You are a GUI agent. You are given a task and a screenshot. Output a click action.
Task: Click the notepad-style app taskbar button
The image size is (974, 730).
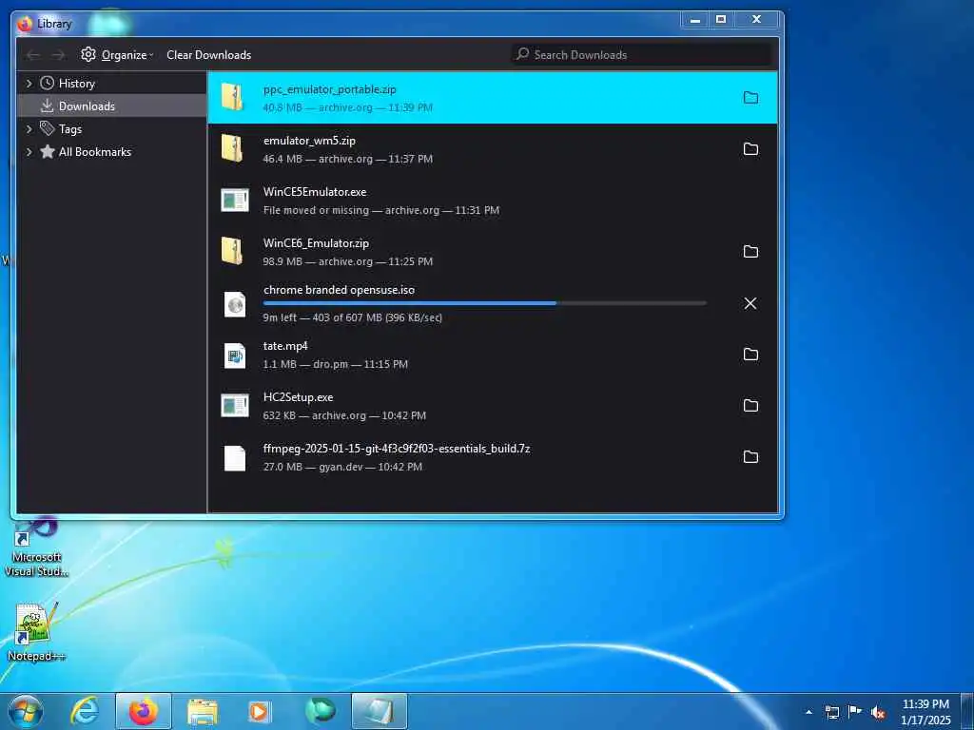(380, 711)
